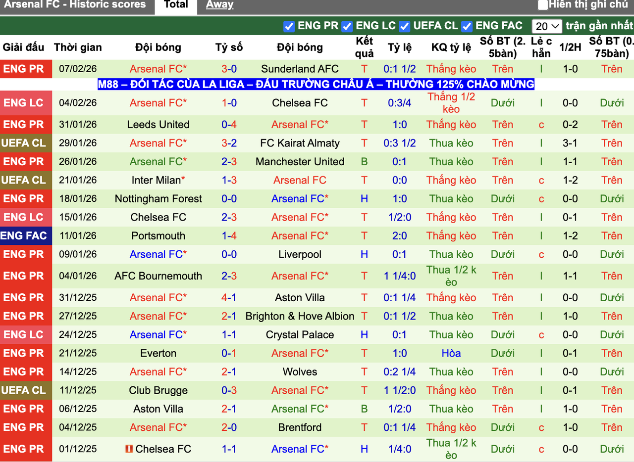The height and width of the screenshot is (462, 634).
Task: Open Manchester United team link
Action: point(300,162)
